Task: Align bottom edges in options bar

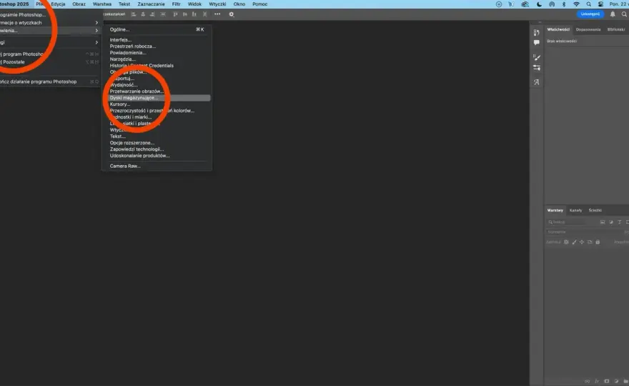Action: pos(194,14)
